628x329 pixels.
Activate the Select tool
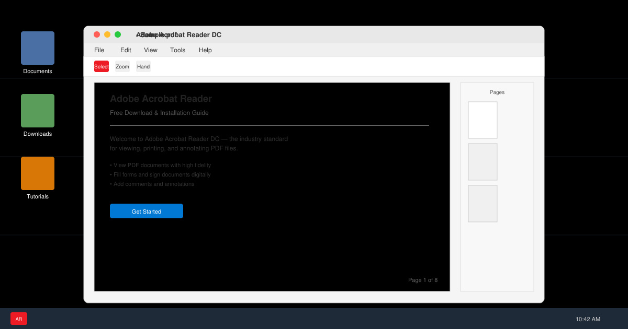(102, 66)
